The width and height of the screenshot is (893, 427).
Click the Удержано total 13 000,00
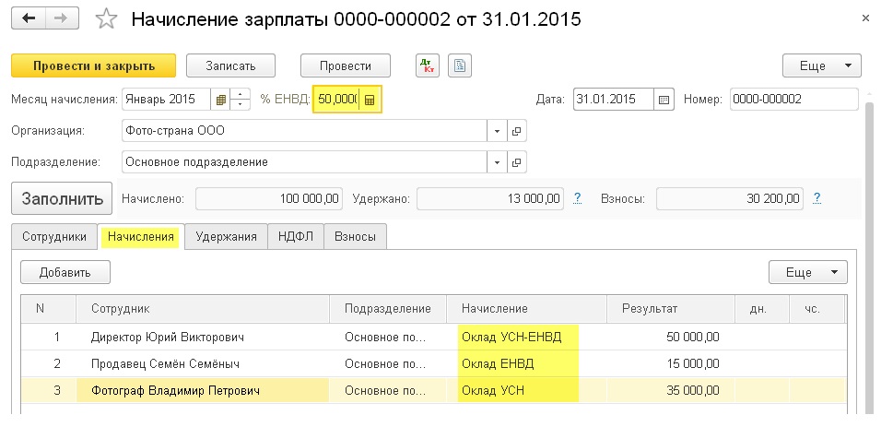click(490, 199)
